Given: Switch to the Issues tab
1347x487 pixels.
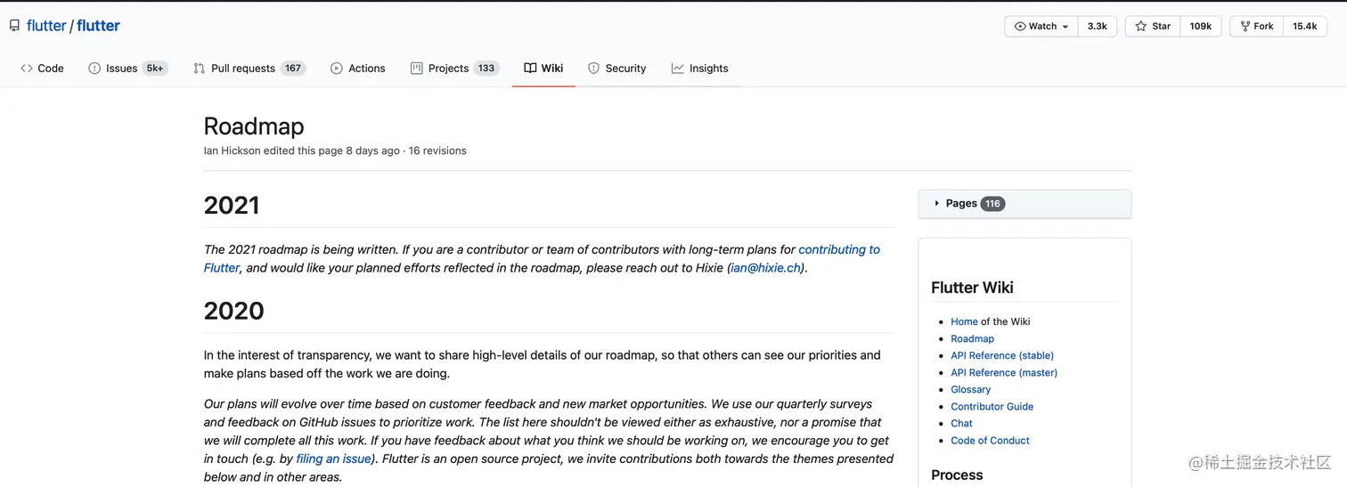Looking at the screenshot, I should pos(128,68).
